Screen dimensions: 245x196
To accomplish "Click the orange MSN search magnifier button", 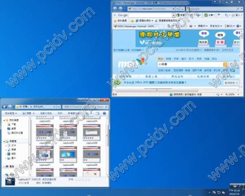I will [226, 64].
